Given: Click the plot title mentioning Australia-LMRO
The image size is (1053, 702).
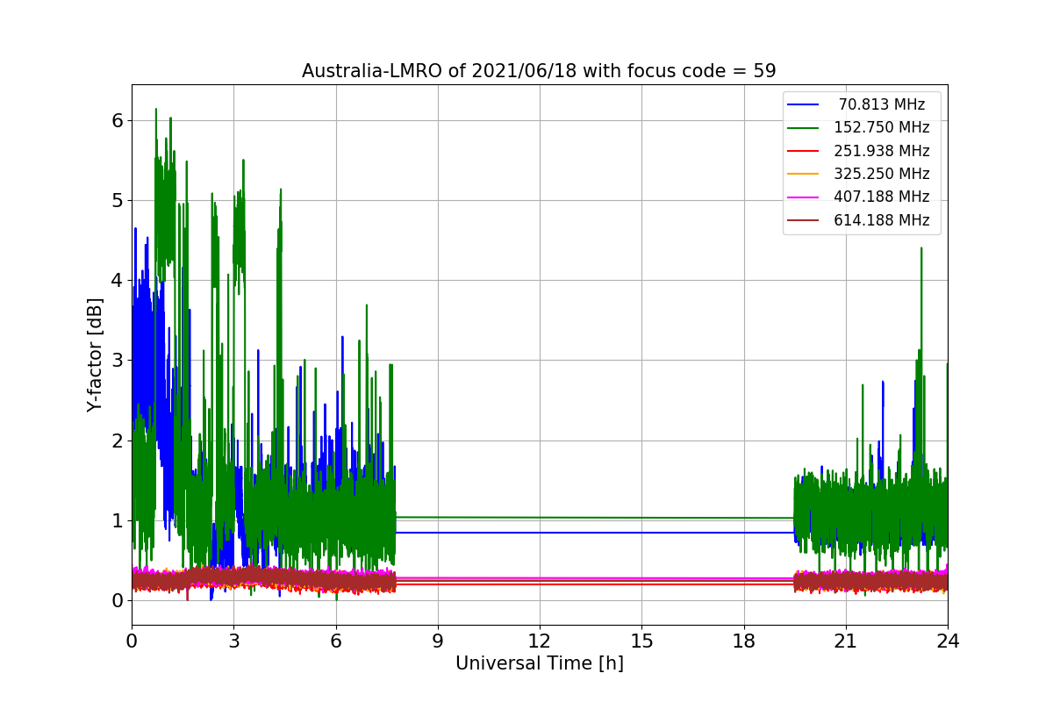Looking at the screenshot, I should tap(539, 71).
